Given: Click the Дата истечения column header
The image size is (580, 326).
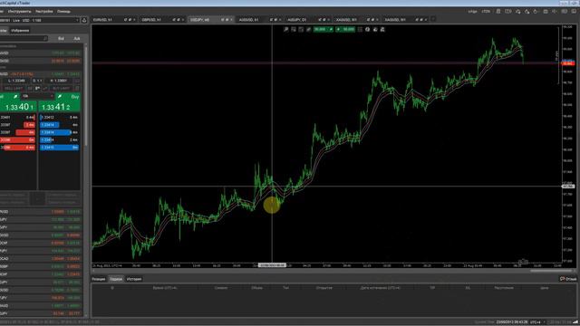Looking at the screenshot, I should (x=380, y=288).
